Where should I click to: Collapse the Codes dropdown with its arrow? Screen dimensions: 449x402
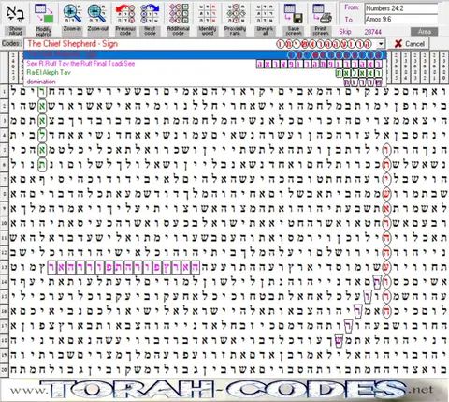click(381, 44)
